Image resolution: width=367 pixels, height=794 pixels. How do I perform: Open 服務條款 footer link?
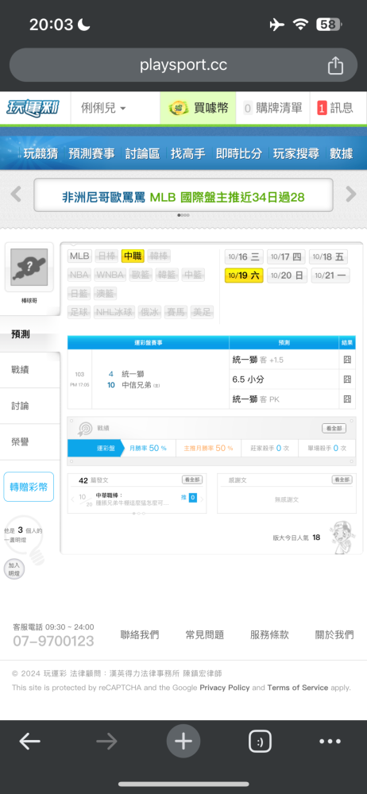pyautogui.click(x=269, y=635)
